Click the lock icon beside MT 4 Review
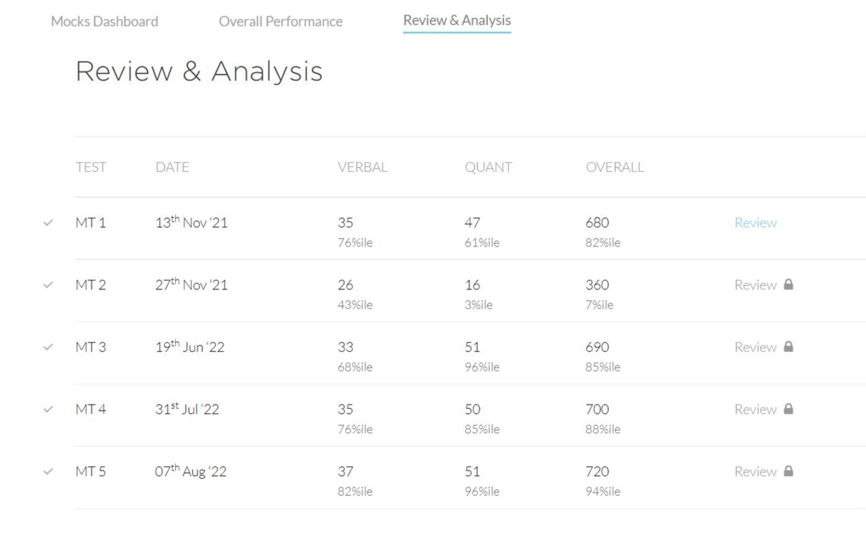 pyautogui.click(x=789, y=409)
